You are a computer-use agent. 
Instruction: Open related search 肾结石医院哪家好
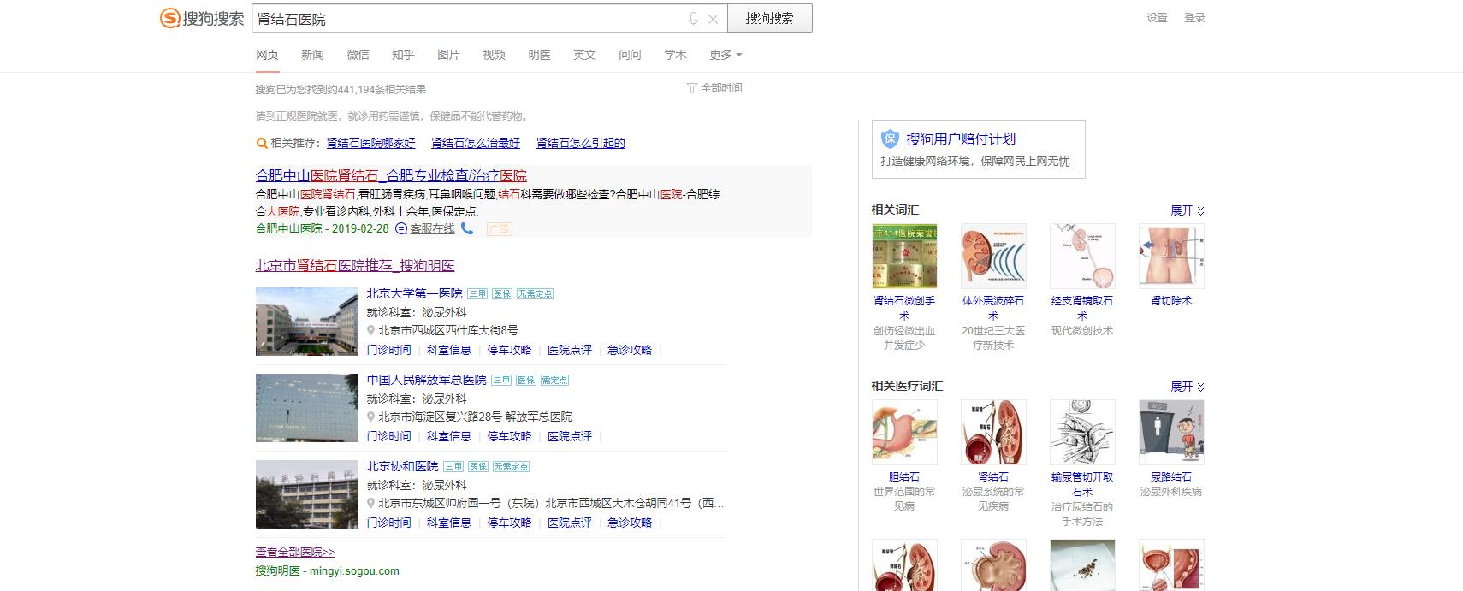pos(370,143)
